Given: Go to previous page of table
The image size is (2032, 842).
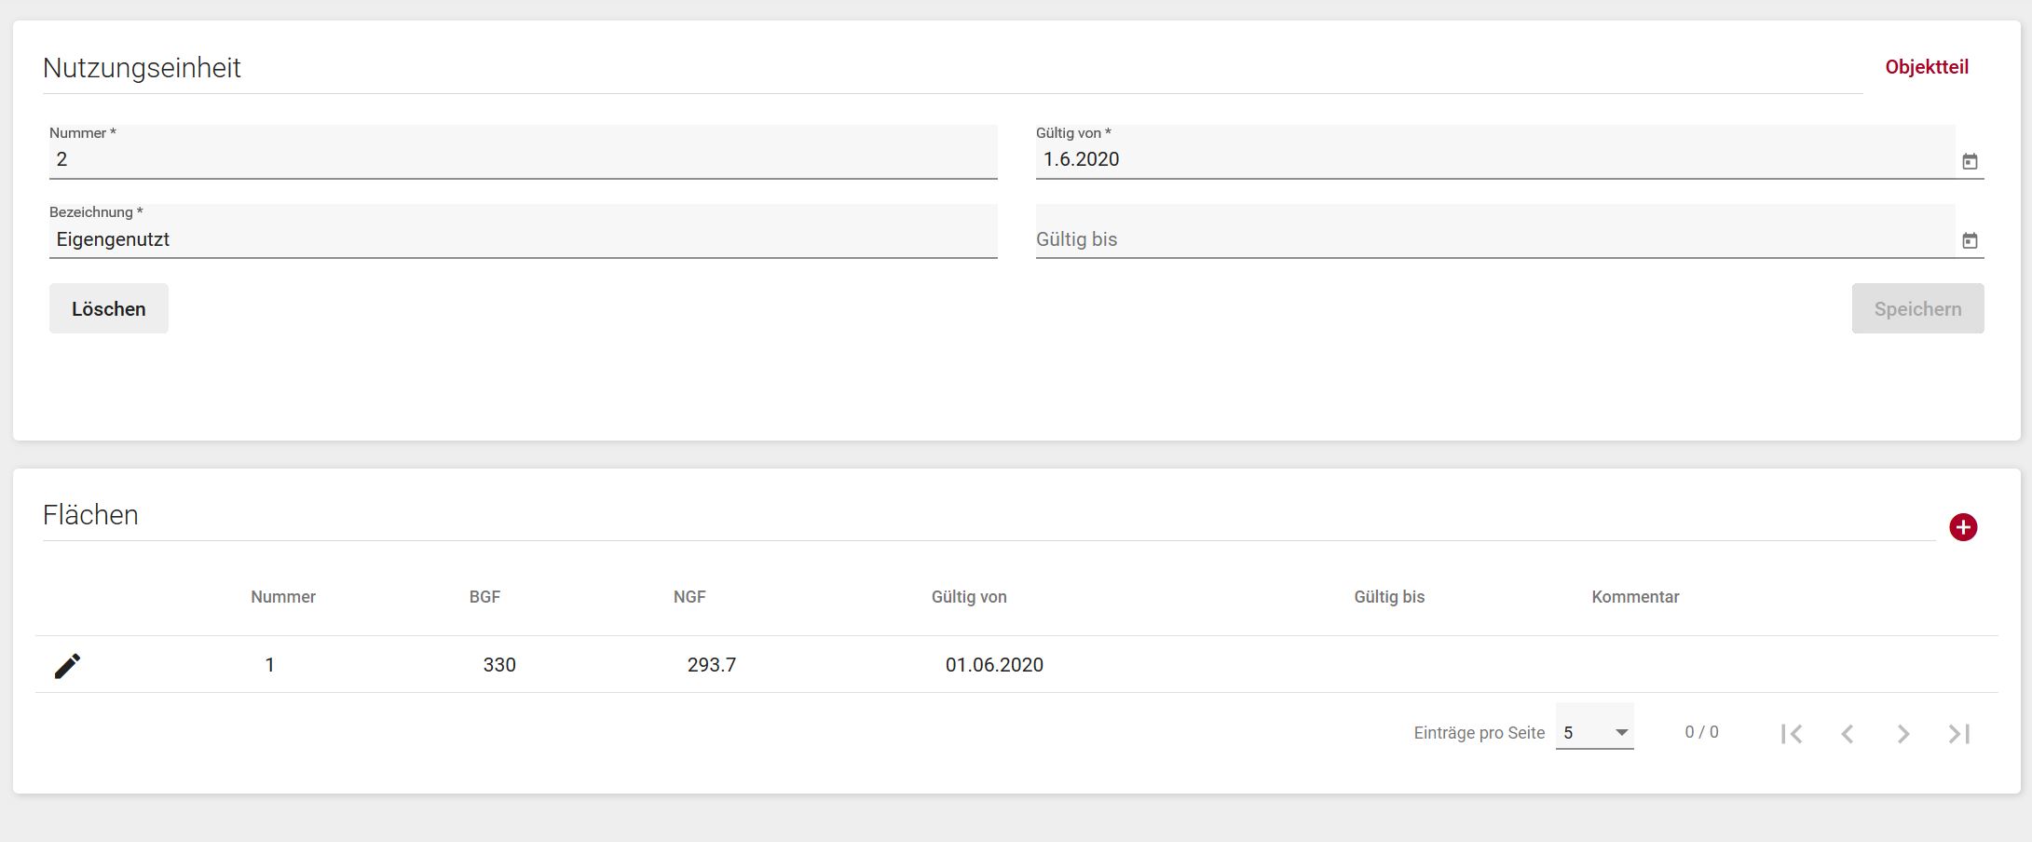Looking at the screenshot, I should (1847, 734).
